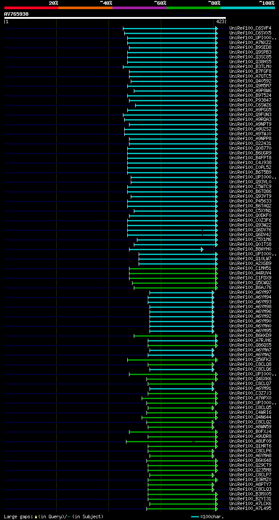This screenshot has width=279, height=520.
Task: Select the UniRef100_Q6DV76 label
Action: point(250,230)
